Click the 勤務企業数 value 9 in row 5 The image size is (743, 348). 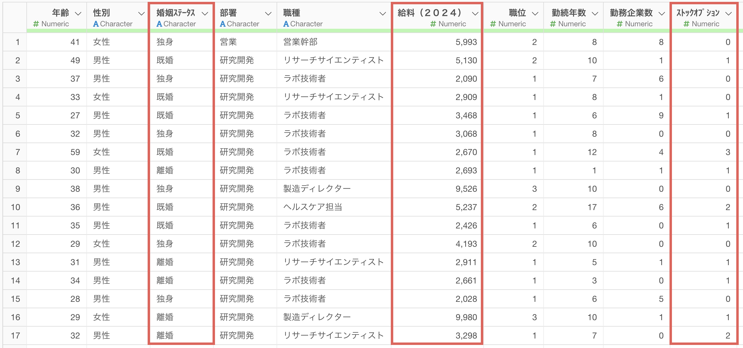pyautogui.click(x=661, y=116)
